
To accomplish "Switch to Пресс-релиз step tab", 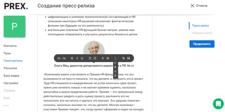I will pyautogui.click(x=200, y=26).
